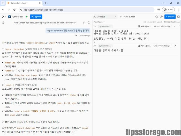Screen dimensions: 181x136
Task: Start a new chat icon
Action: pos(89,23)
